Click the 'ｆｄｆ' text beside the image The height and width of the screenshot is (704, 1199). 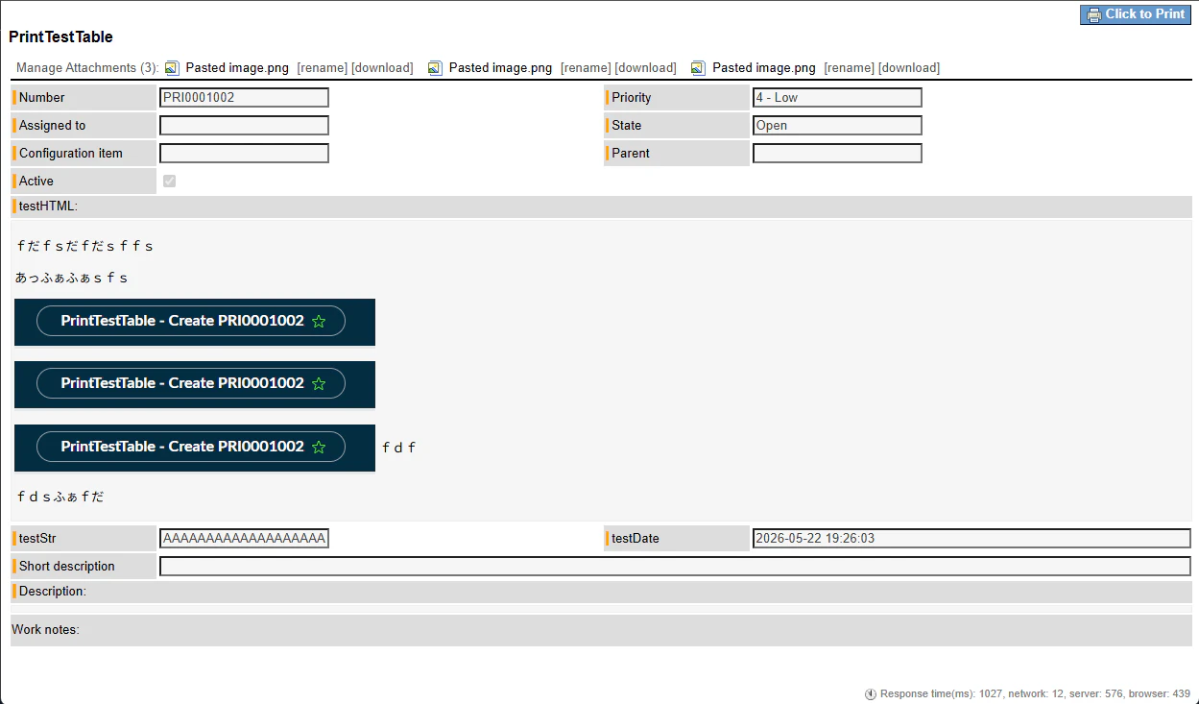pyautogui.click(x=398, y=448)
